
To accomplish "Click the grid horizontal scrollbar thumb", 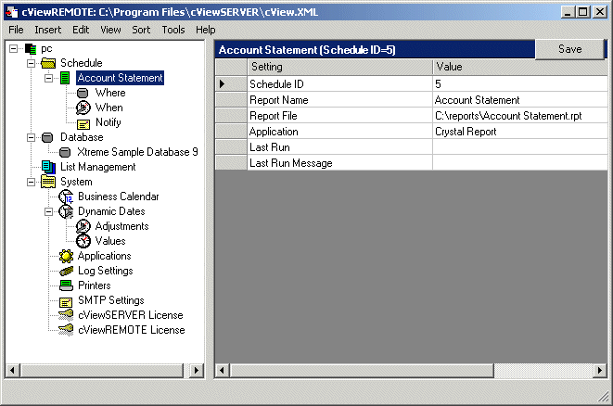I will tap(362, 370).
